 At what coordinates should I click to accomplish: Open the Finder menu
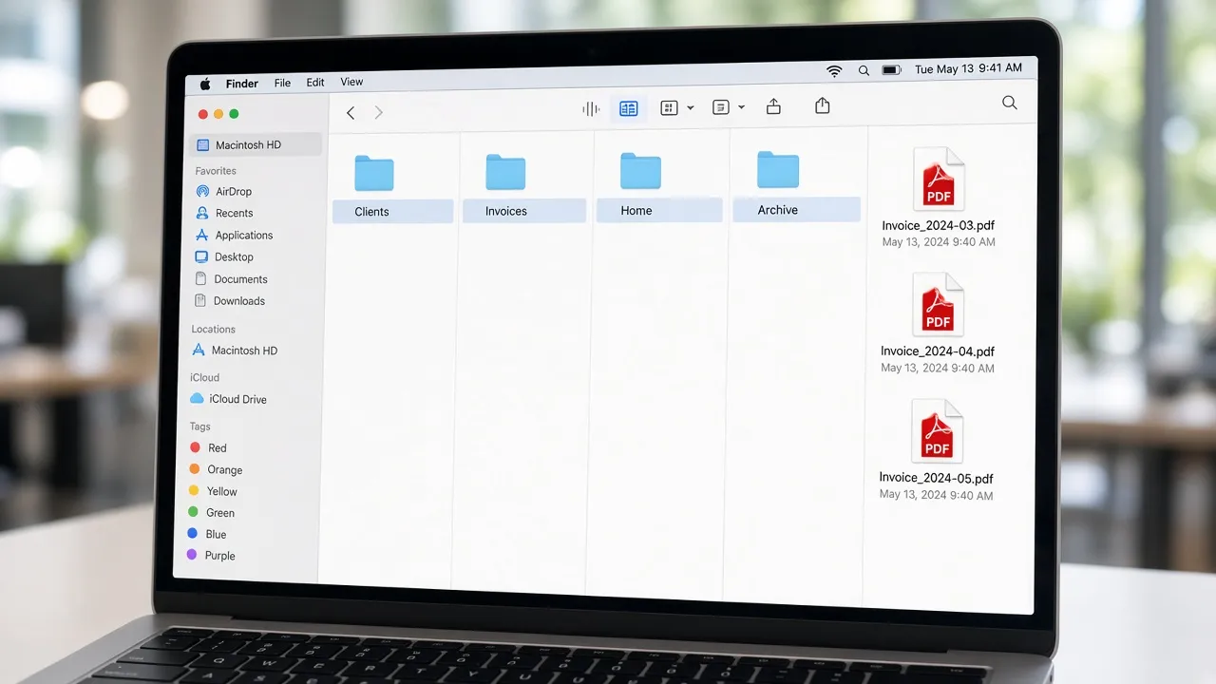coord(242,84)
